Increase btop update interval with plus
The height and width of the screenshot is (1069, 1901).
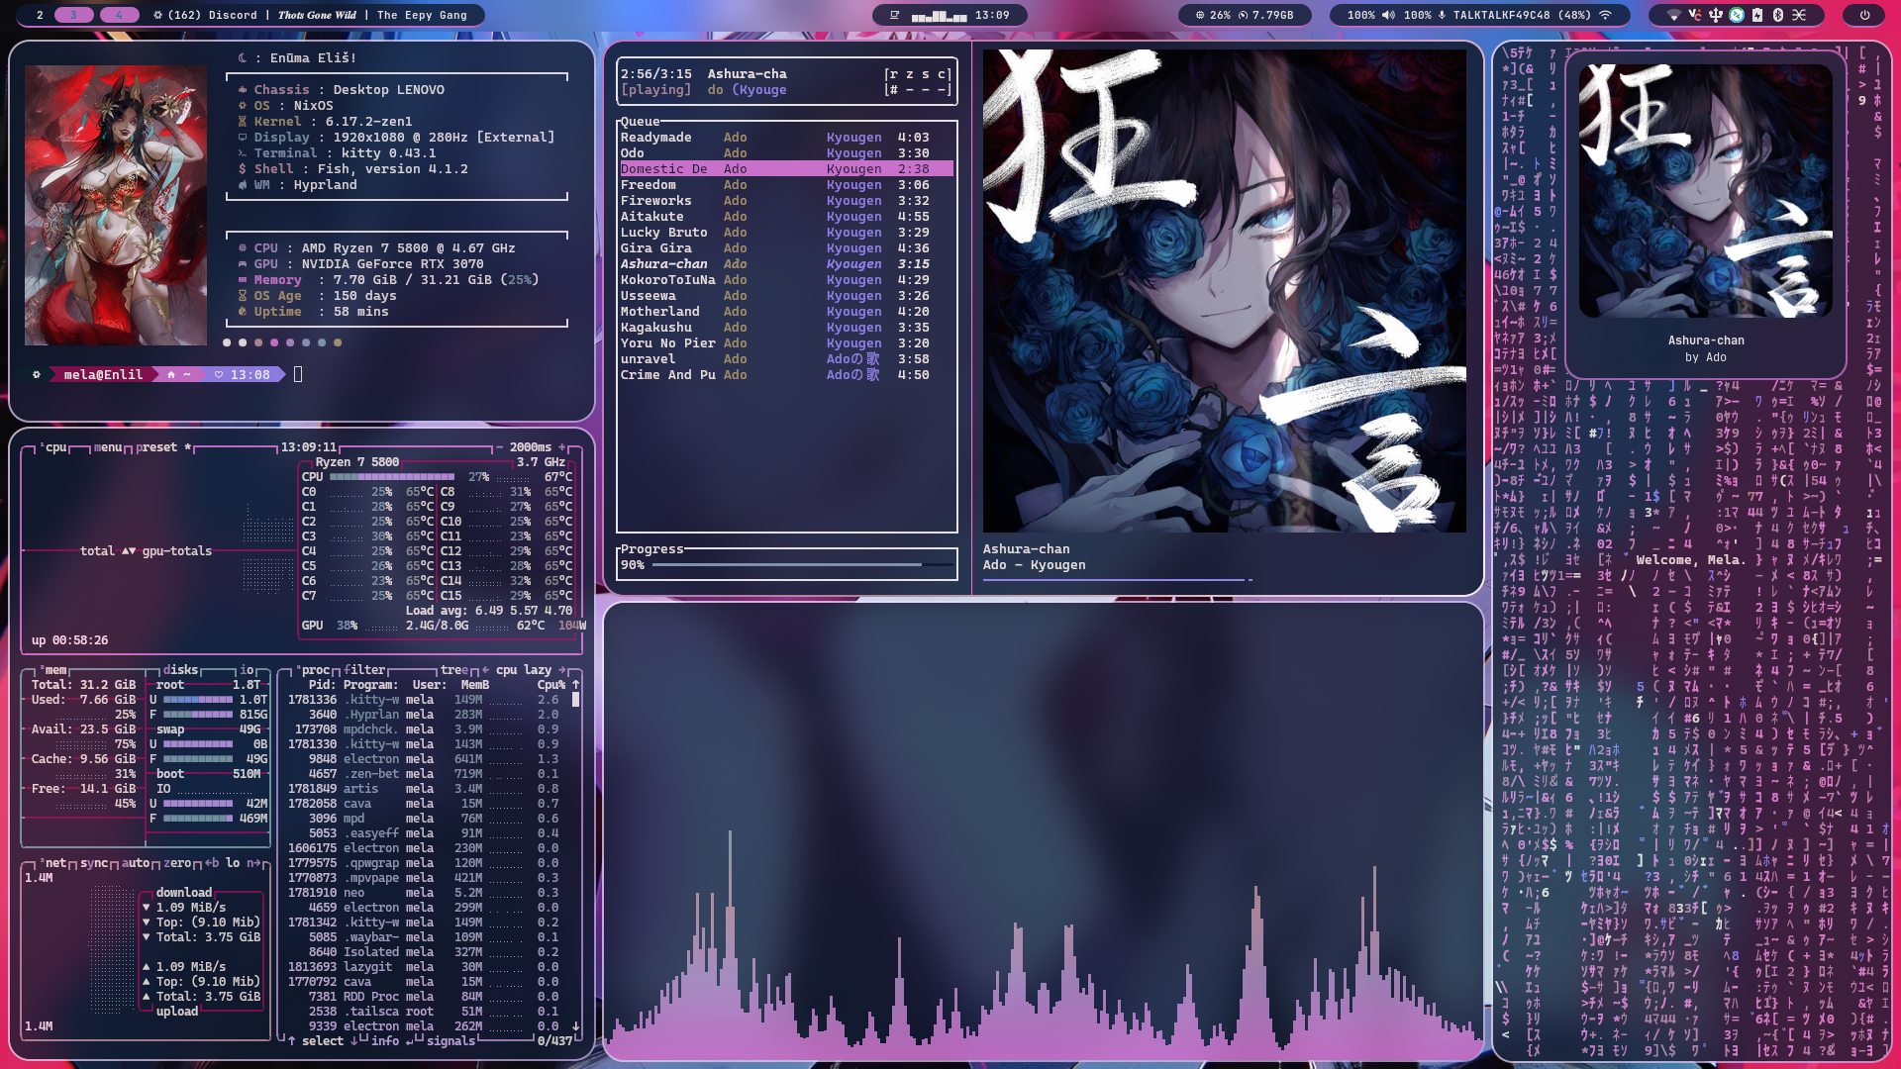pos(562,447)
